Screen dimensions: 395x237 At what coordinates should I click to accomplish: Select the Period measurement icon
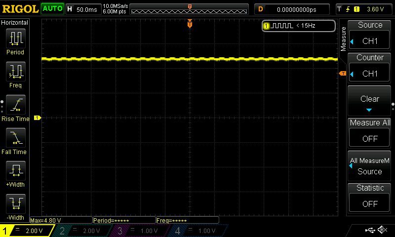(15, 39)
